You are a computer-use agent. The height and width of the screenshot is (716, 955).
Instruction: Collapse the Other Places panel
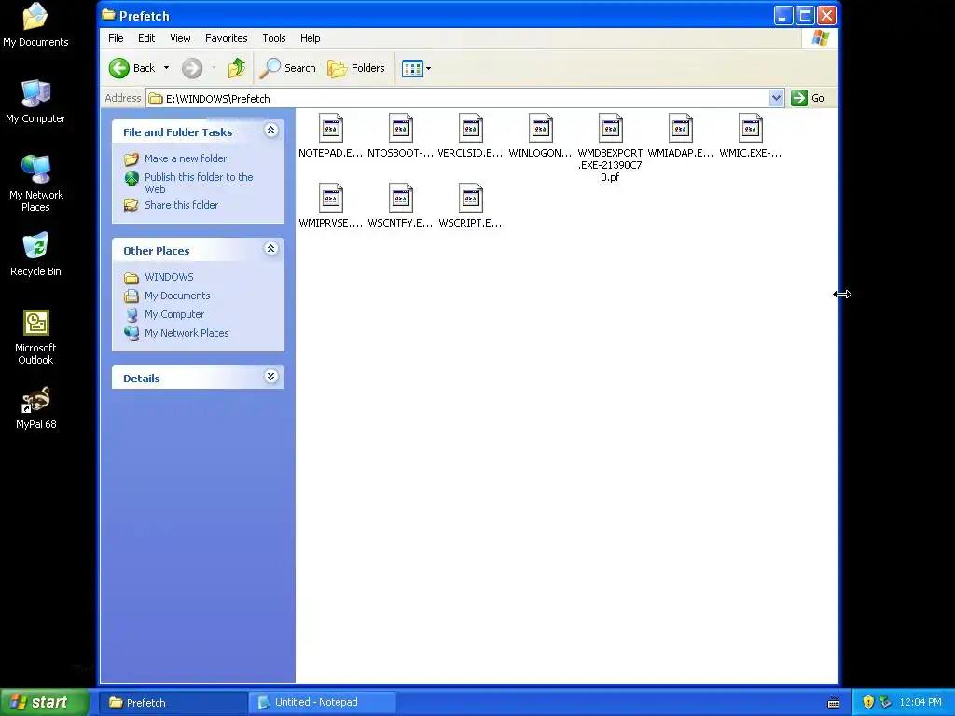(271, 248)
